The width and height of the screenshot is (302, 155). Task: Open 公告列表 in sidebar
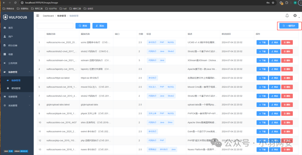tap(13, 63)
